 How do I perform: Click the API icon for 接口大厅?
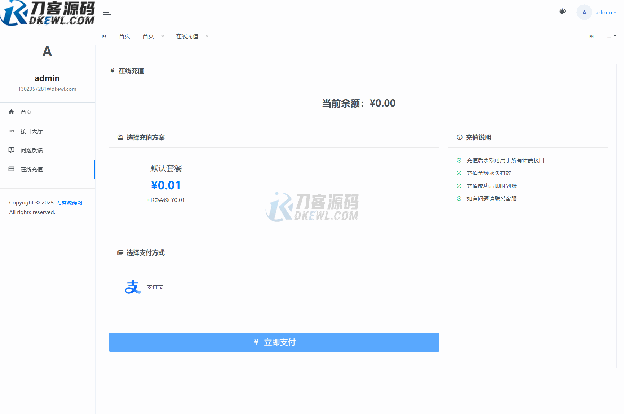point(12,131)
